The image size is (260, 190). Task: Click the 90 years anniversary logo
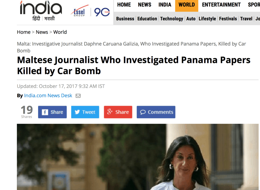[102, 12]
